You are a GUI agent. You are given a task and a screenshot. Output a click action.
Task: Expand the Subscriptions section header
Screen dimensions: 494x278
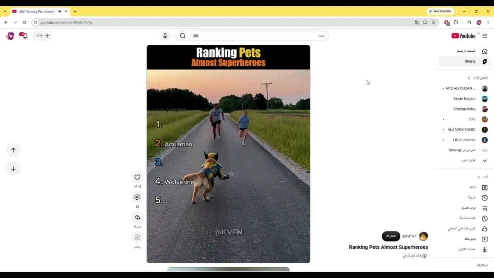[478, 78]
